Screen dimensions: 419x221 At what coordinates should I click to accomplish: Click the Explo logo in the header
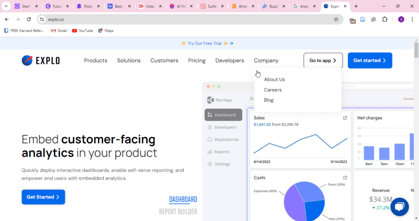click(x=41, y=61)
